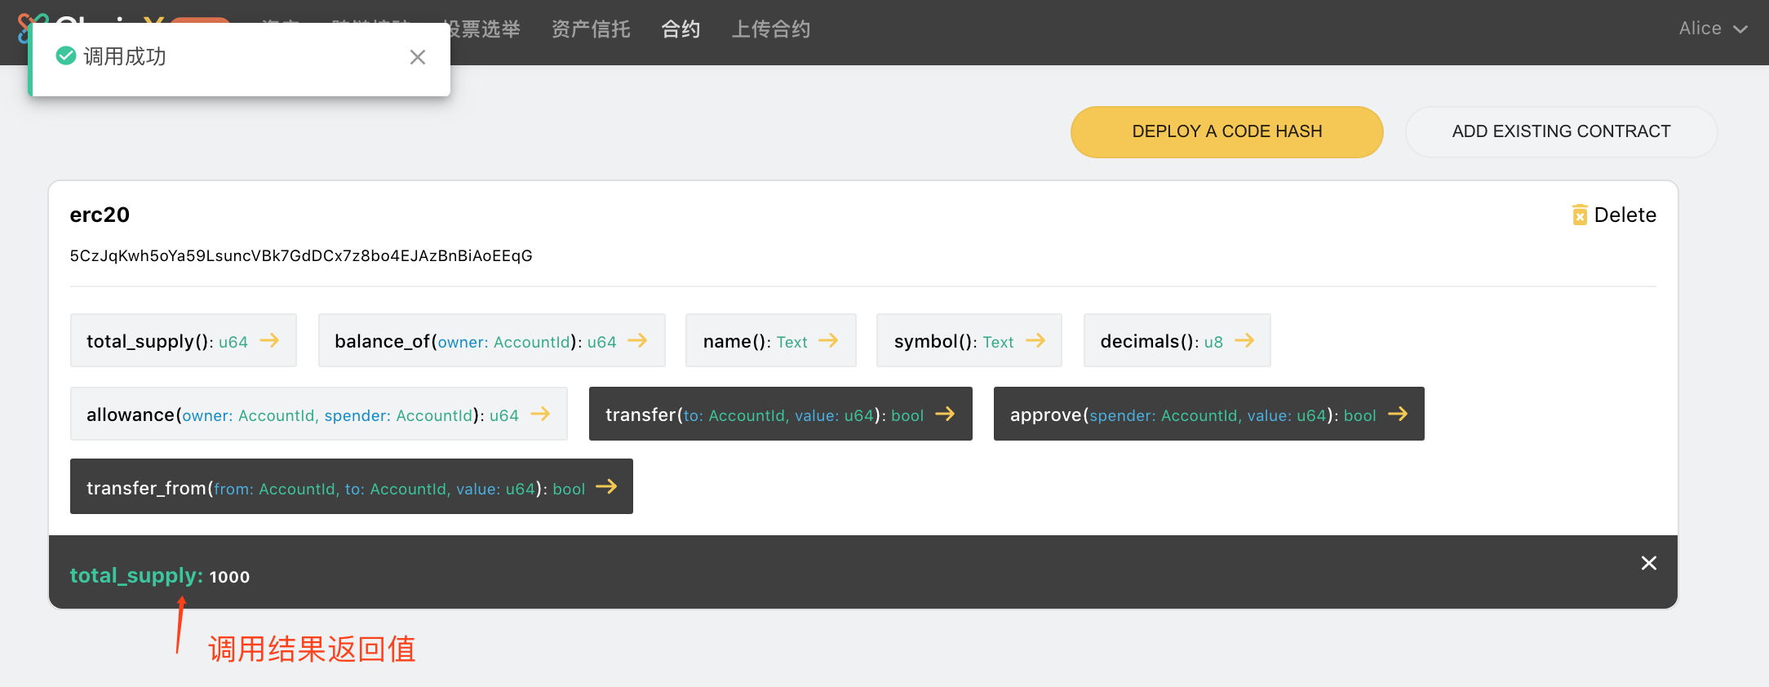Call the symbol() function

coord(969,340)
